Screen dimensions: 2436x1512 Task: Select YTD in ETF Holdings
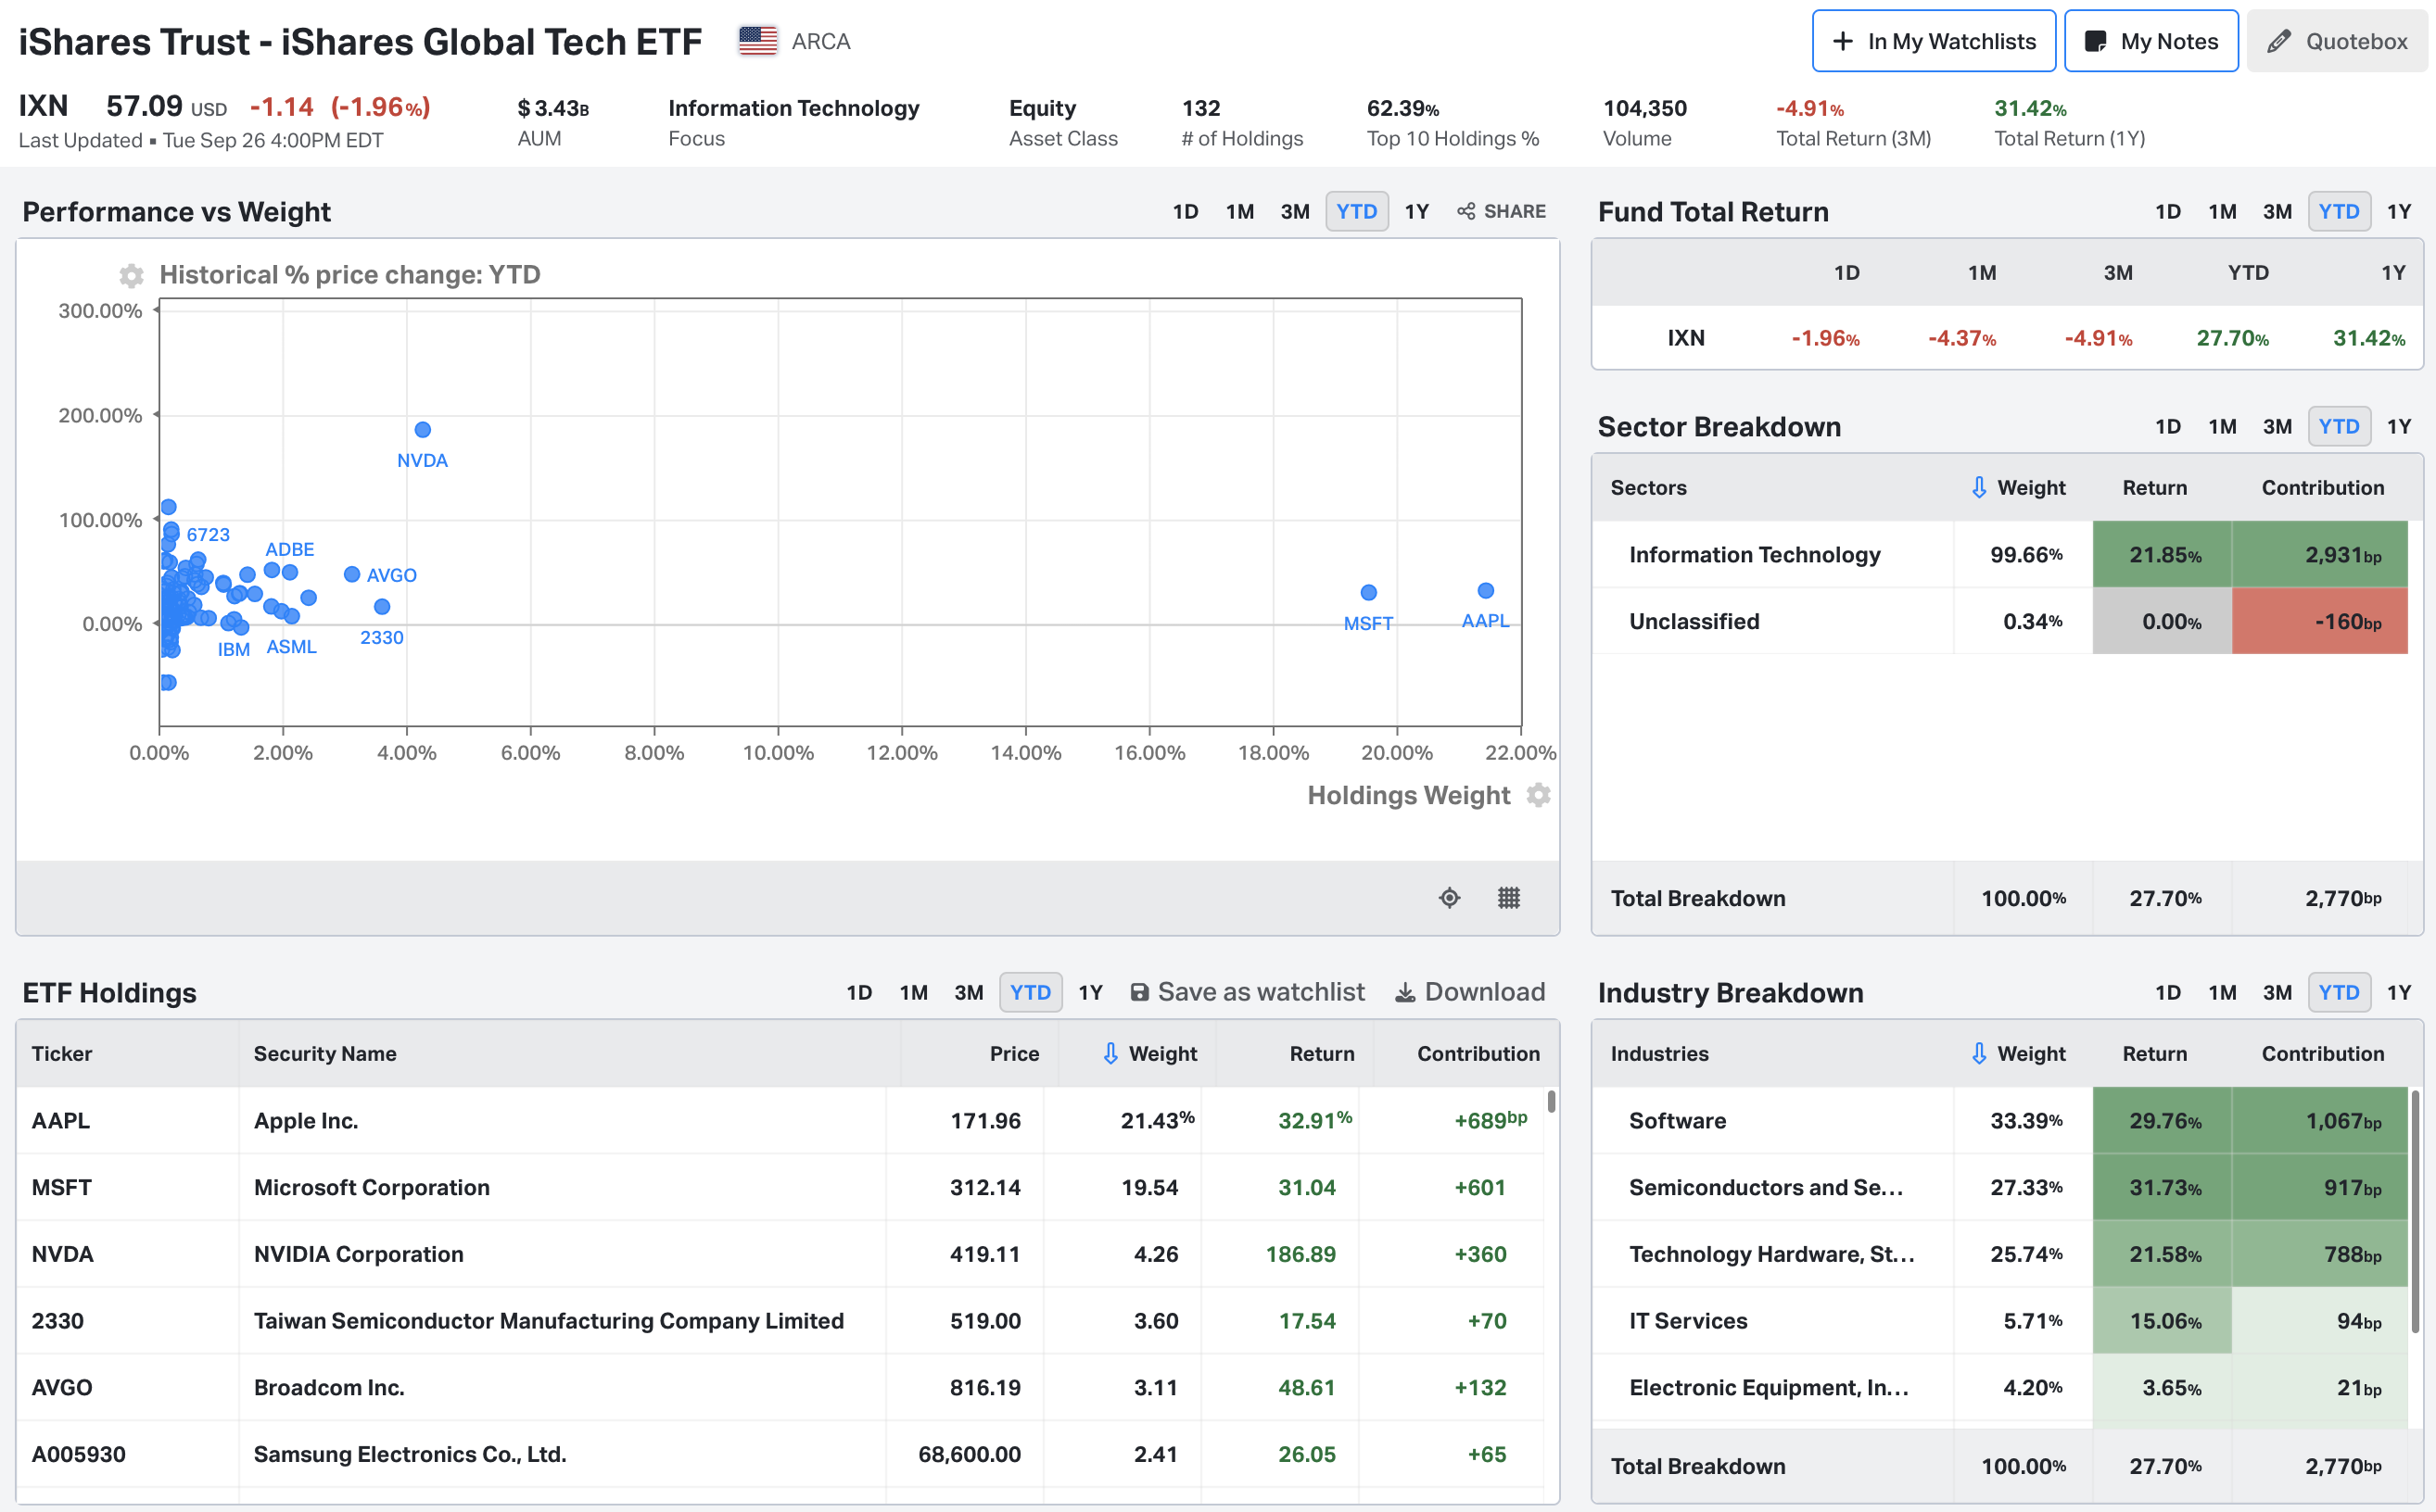pos(1031,992)
